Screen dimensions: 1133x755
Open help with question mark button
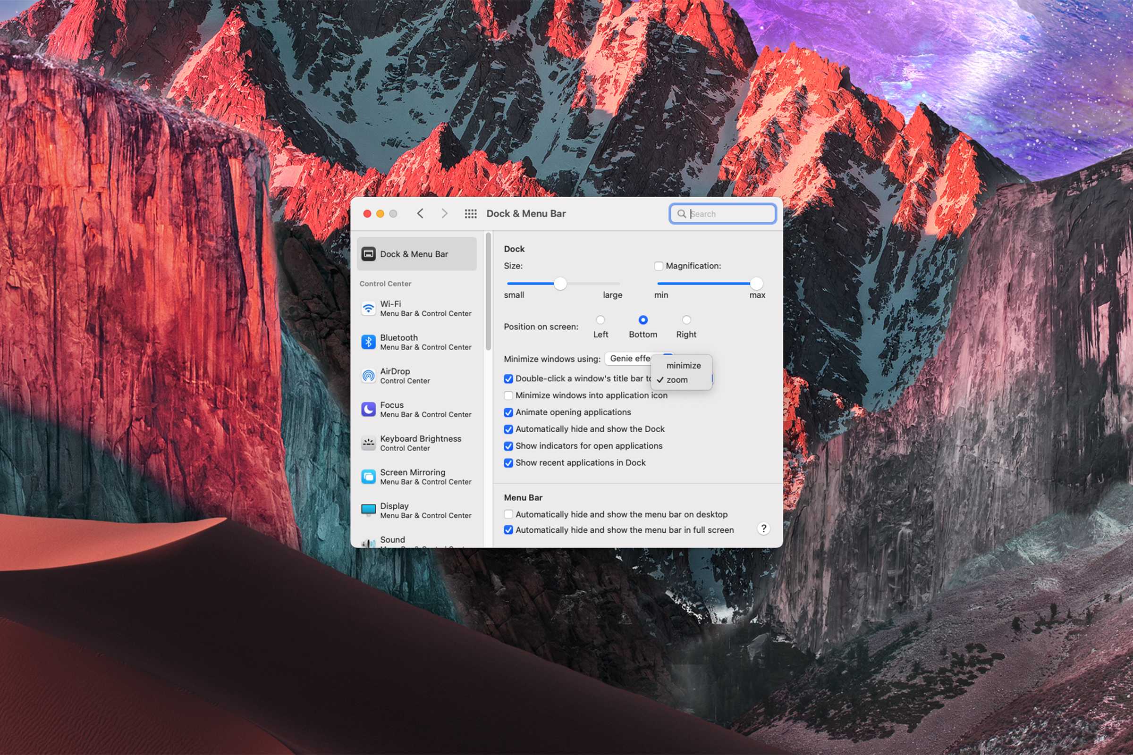763,528
